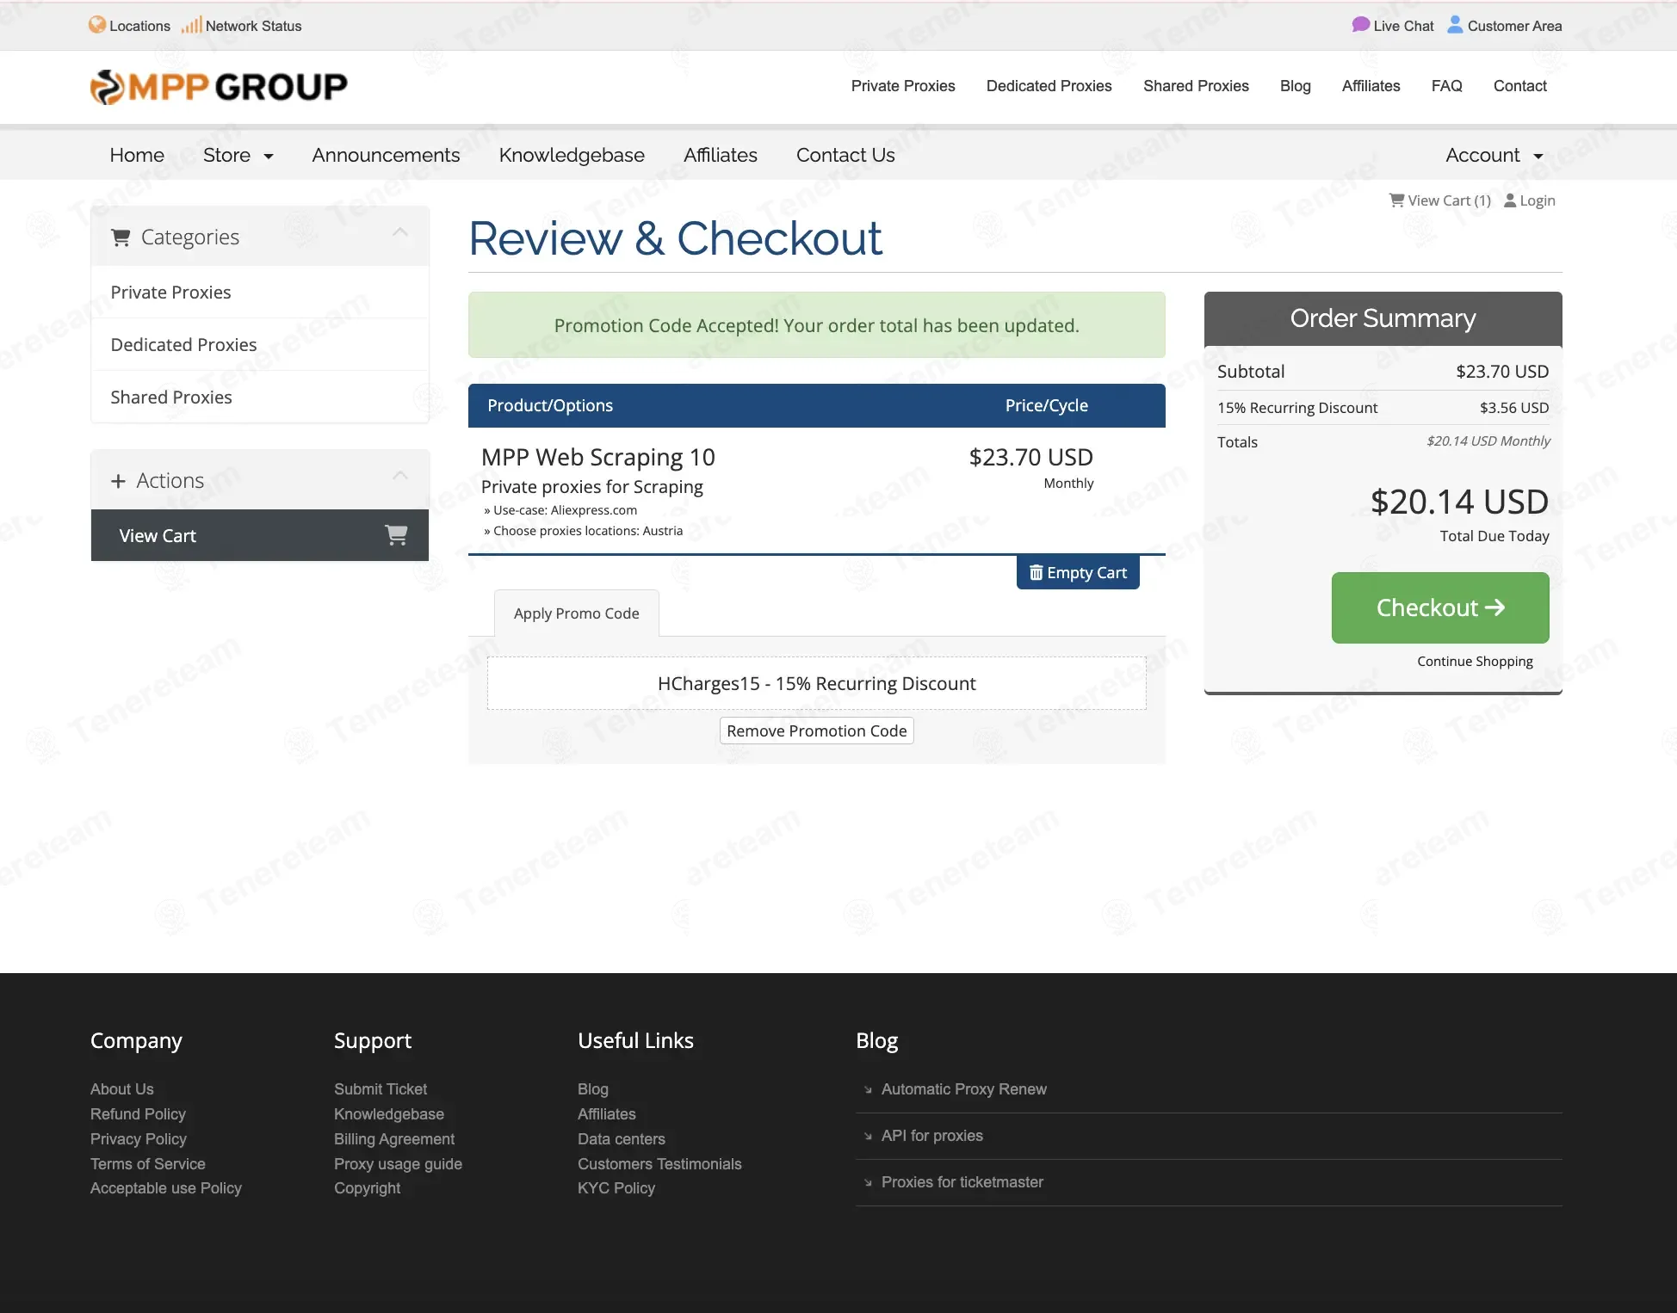Click the Network Status bars icon
The image size is (1677, 1313).
(191, 25)
